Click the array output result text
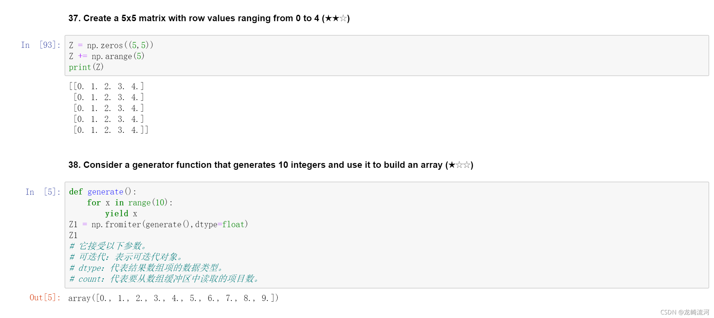This screenshot has height=318, width=714. (x=173, y=298)
